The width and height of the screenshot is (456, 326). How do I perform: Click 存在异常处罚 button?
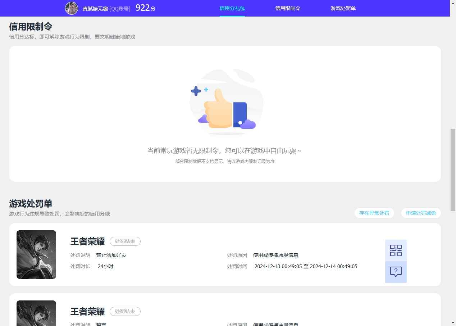(374, 213)
